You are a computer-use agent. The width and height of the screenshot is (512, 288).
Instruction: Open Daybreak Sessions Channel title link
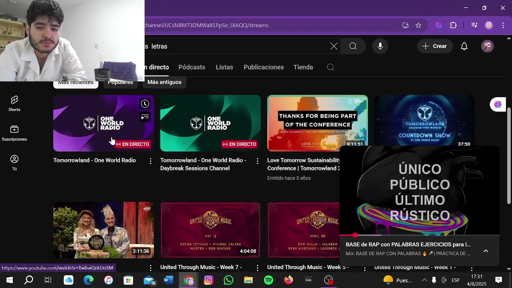[203, 164]
